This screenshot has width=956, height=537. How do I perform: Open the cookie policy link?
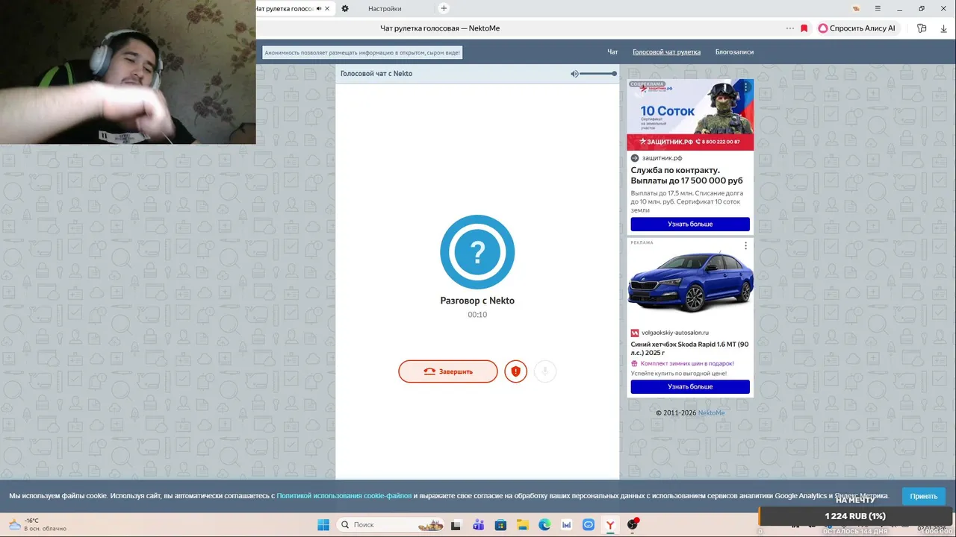tap(344, 496)
